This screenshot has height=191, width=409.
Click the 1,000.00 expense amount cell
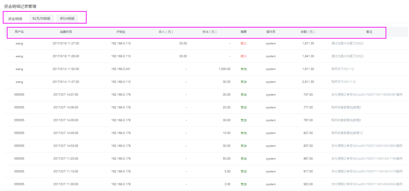[x=224, y=69]
